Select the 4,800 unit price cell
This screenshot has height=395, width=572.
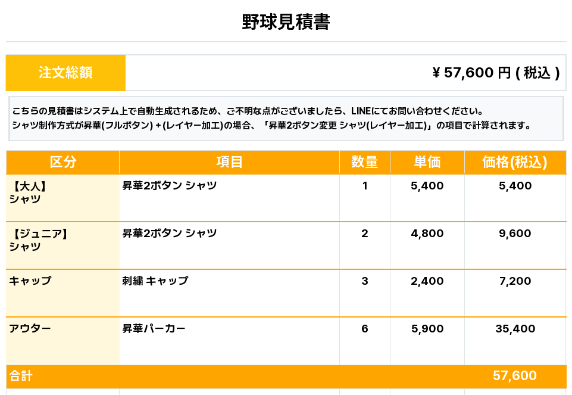coord(427,234)
